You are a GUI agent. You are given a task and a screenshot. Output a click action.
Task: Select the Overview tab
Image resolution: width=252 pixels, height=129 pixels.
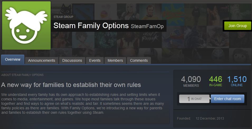click(13, 60)
